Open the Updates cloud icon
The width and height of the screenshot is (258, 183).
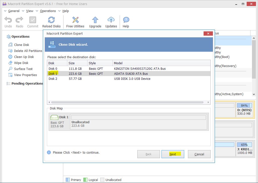[x=111, y=20]
